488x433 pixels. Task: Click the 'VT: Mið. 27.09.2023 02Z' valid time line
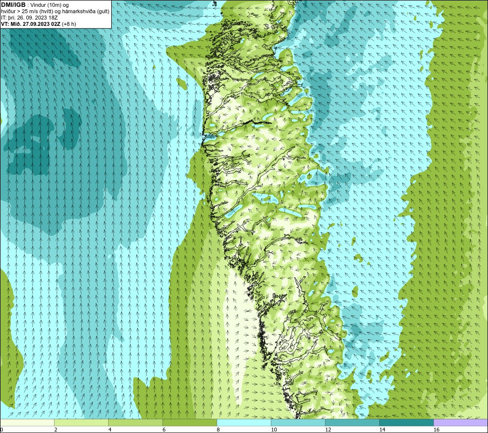coord(31,24)
